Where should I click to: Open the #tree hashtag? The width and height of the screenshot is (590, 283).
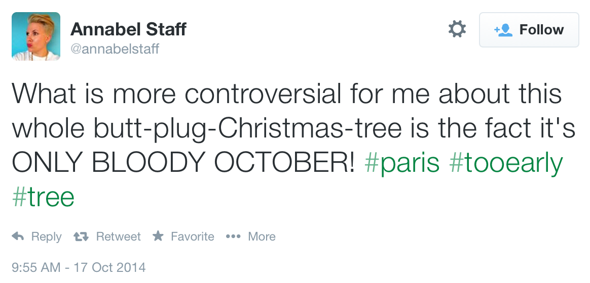coord(43,197)
